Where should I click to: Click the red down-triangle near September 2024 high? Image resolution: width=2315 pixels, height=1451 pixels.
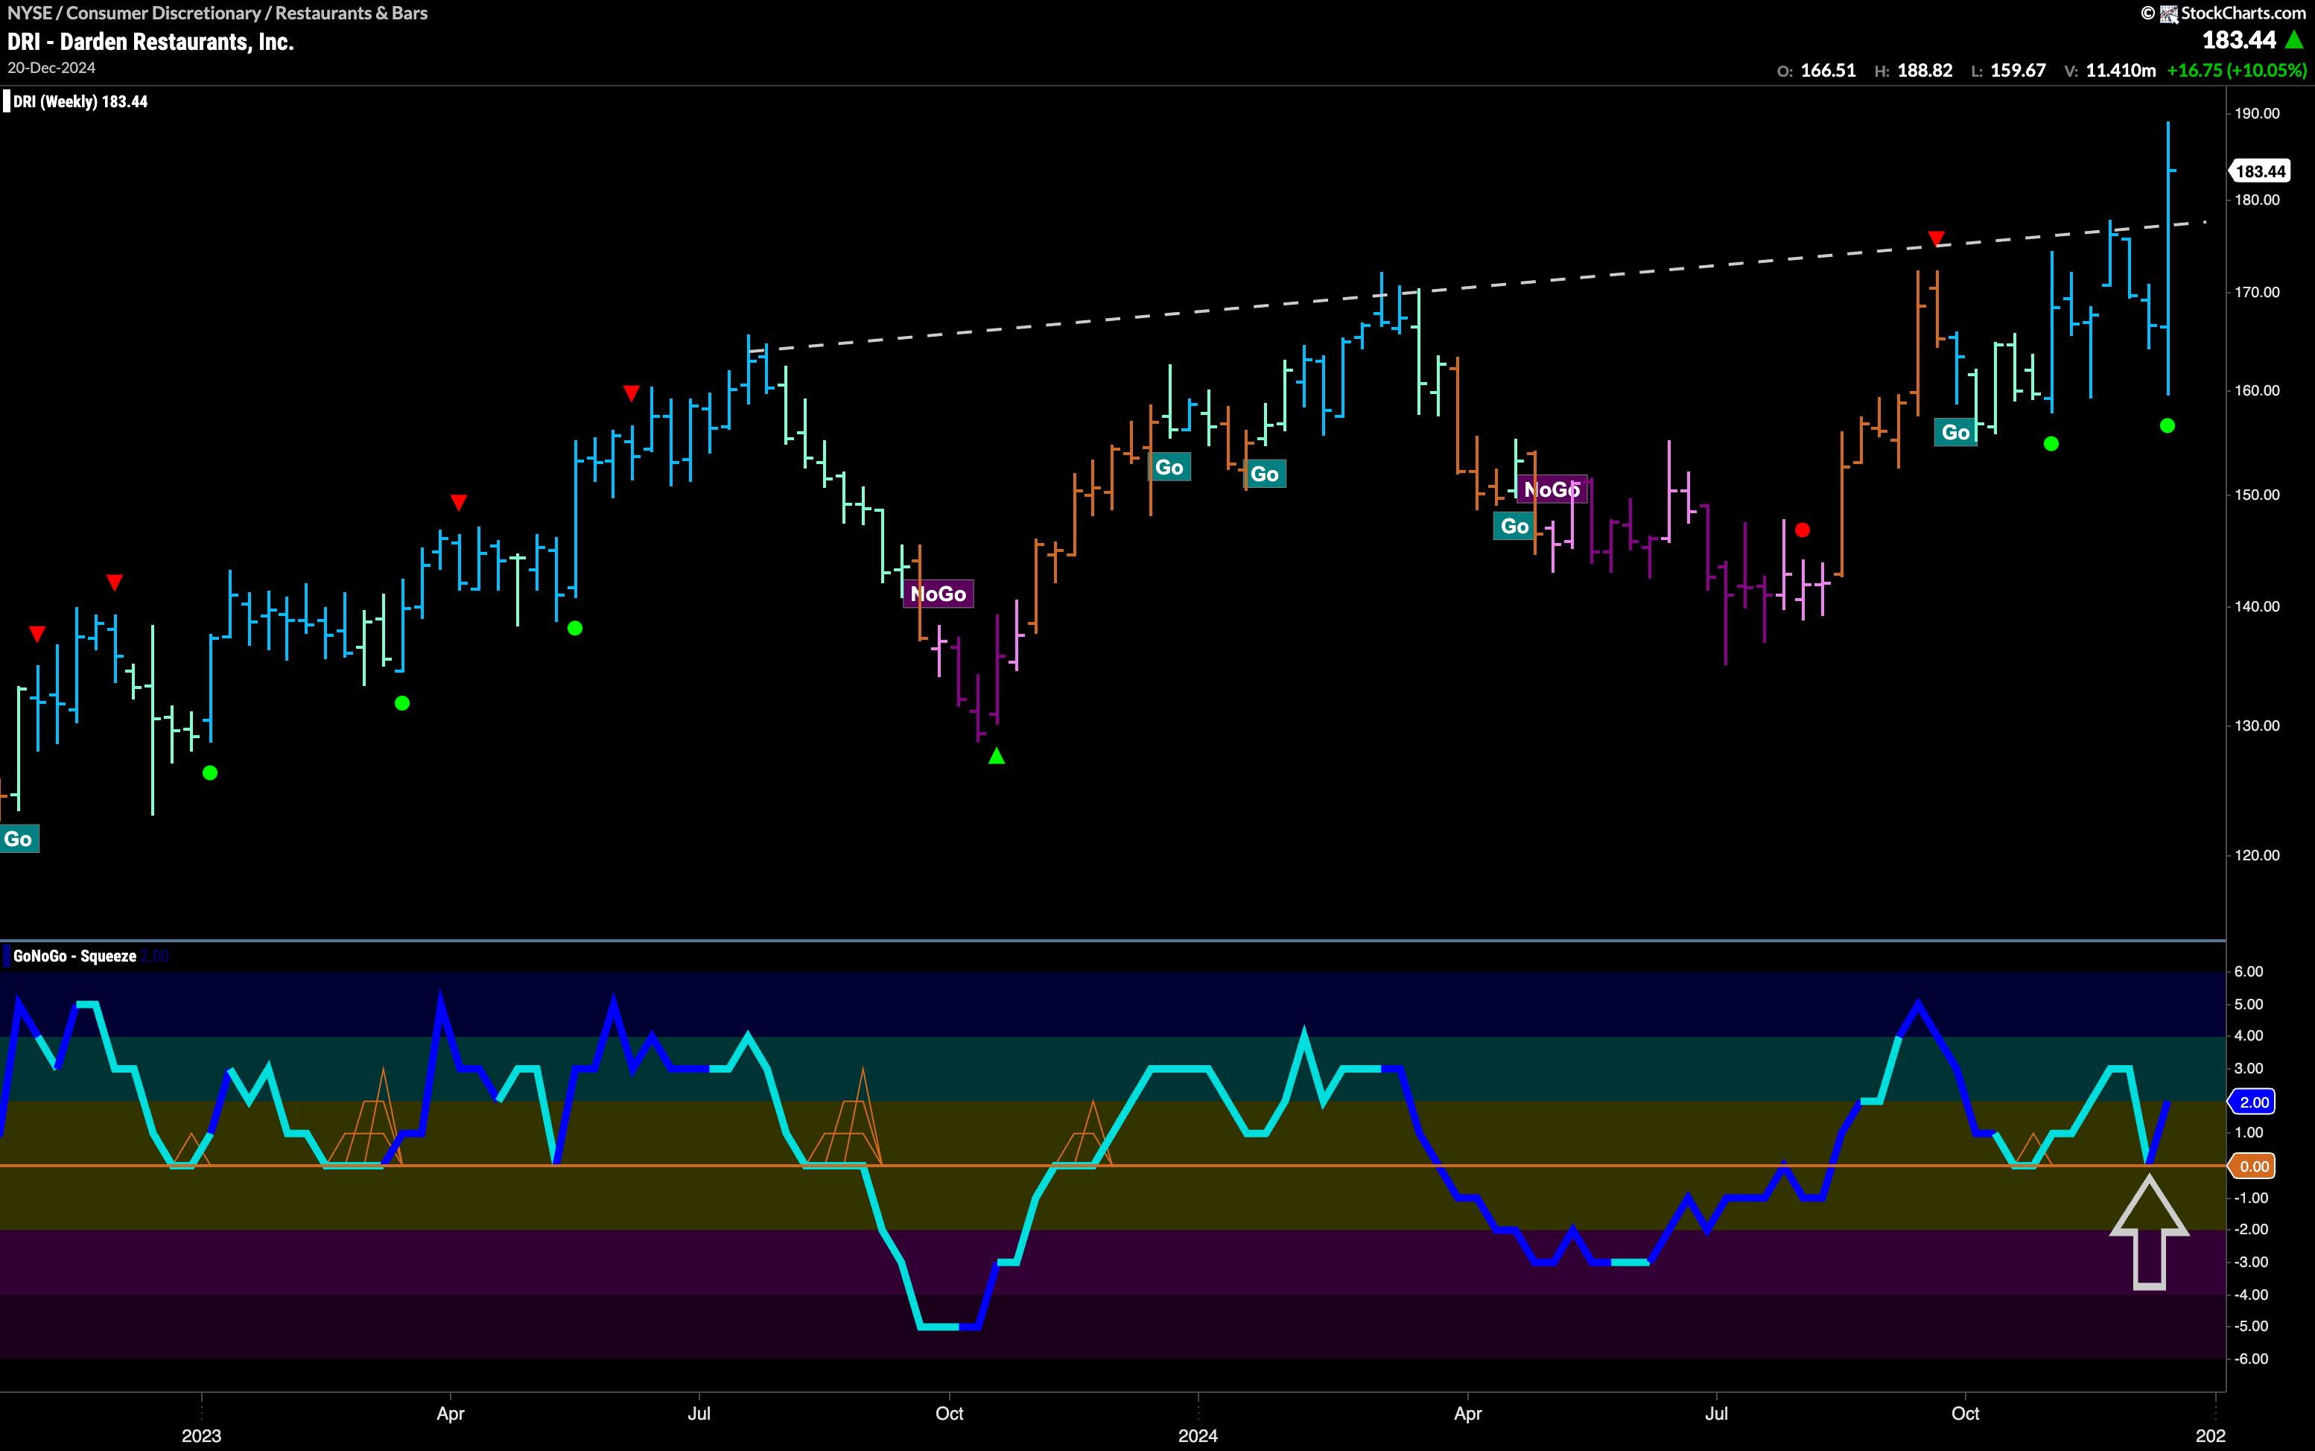coord(1936,238)
